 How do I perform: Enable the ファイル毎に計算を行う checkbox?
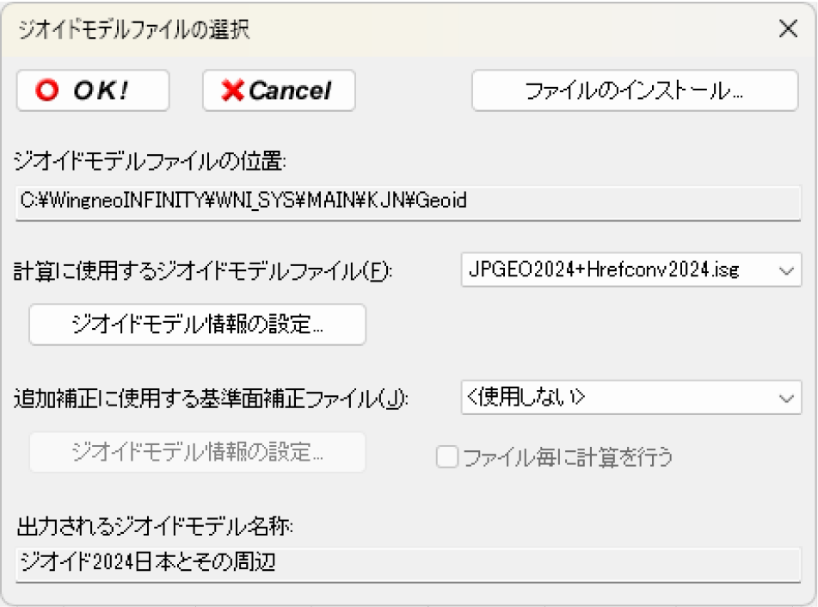(x=446, y=457)
